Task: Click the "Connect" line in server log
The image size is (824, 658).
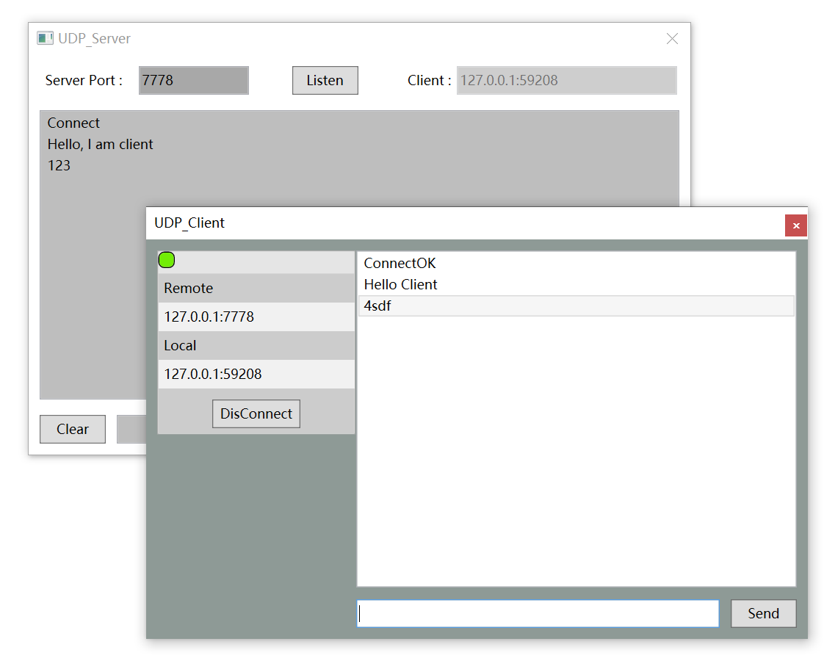Action: point(73,123)
